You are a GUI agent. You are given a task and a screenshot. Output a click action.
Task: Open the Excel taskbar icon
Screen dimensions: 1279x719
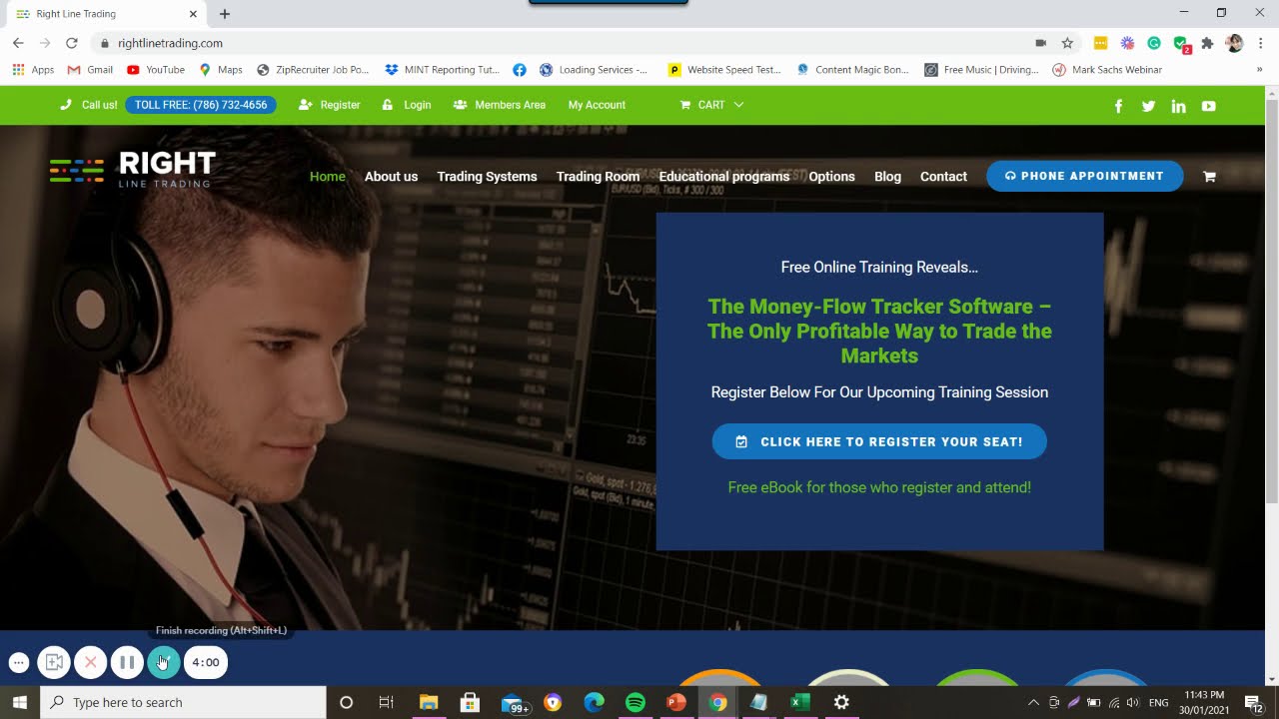799,702
